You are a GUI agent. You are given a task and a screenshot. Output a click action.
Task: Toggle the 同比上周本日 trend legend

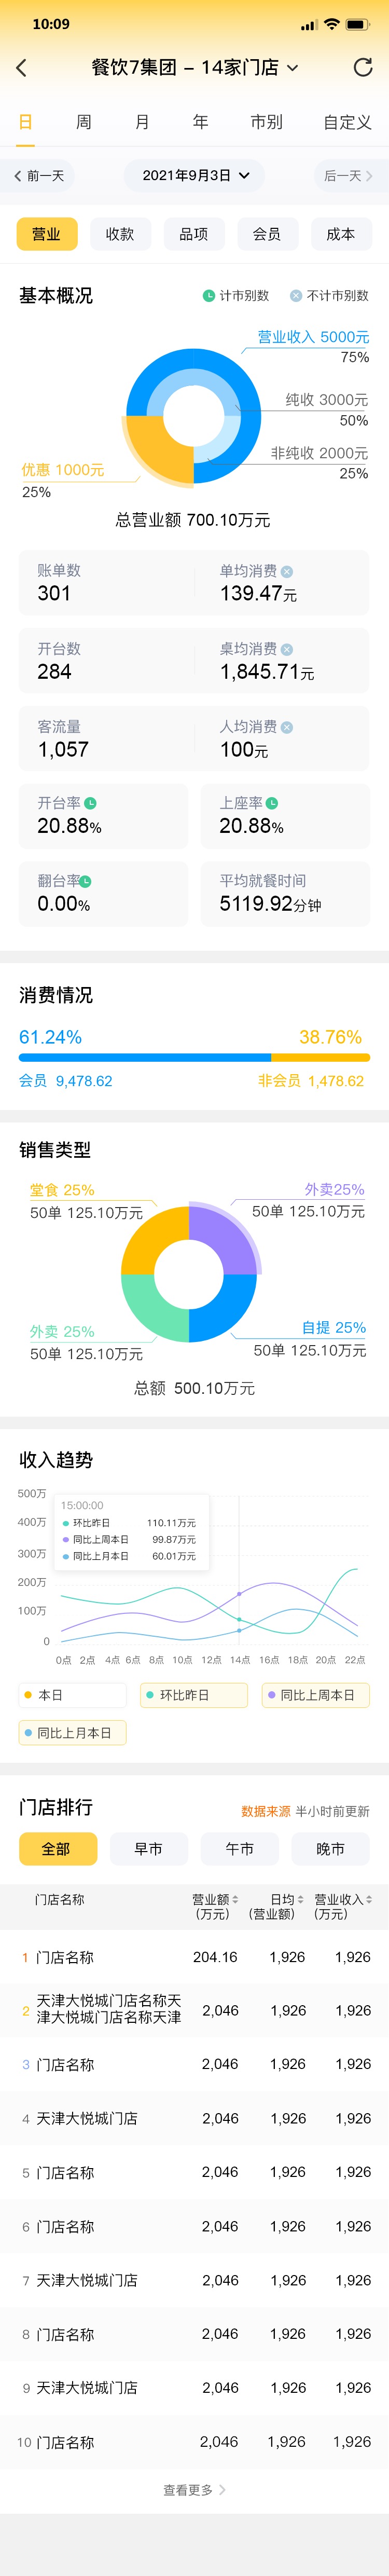tap(315, 1695)
